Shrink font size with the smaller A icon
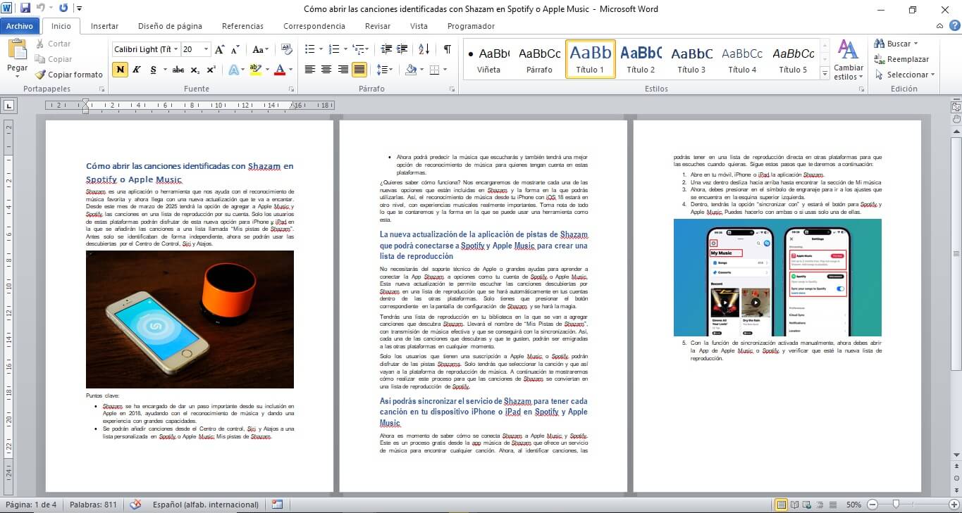Screen dimensions: 962x513 pos(235,49)
